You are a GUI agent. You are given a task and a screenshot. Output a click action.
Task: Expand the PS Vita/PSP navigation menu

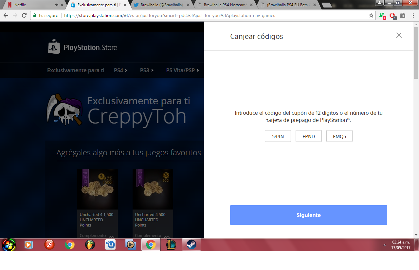[183, 70]
